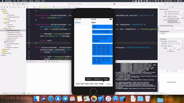
Task: Select the assistant editor mode icon
Action: (168, 4)
